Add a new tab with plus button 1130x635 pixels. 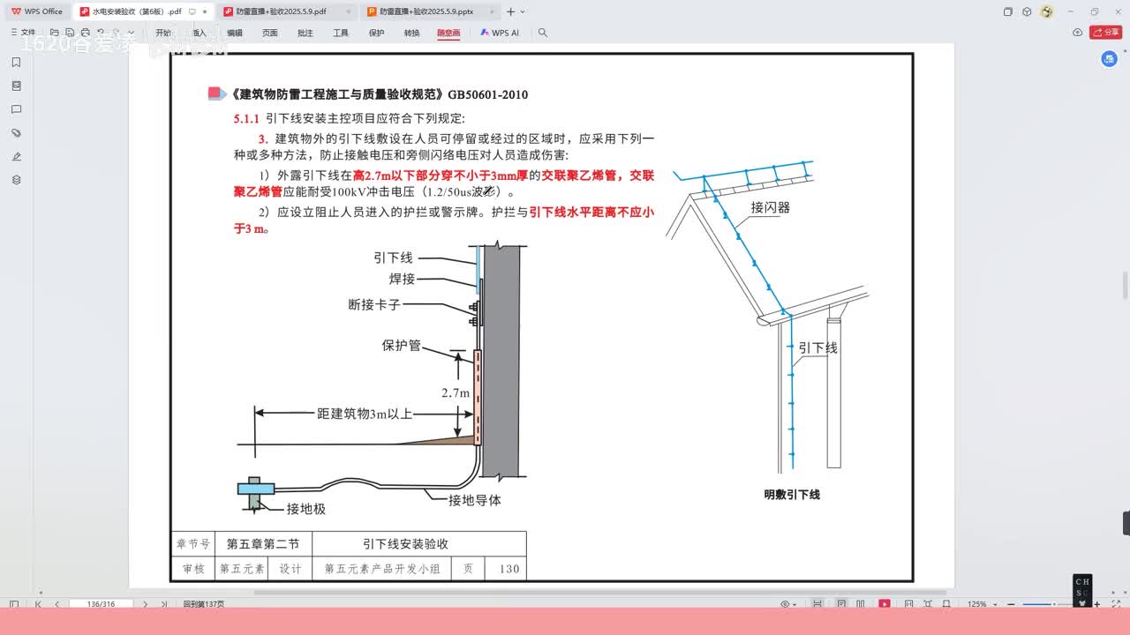[x=510, y=11]
